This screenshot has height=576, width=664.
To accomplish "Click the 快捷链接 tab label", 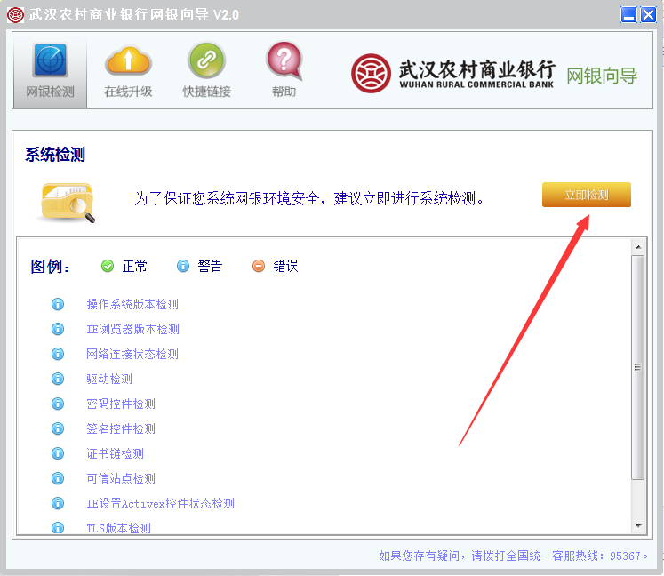I will tap(206, 92).
